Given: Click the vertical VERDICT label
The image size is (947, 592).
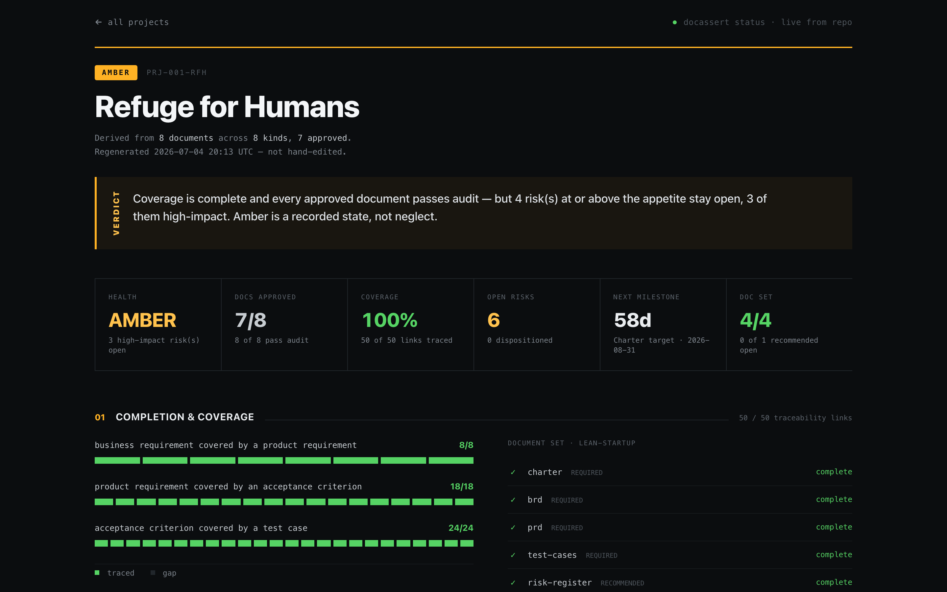Looking at the screenshot, I should tap(116, 213).
